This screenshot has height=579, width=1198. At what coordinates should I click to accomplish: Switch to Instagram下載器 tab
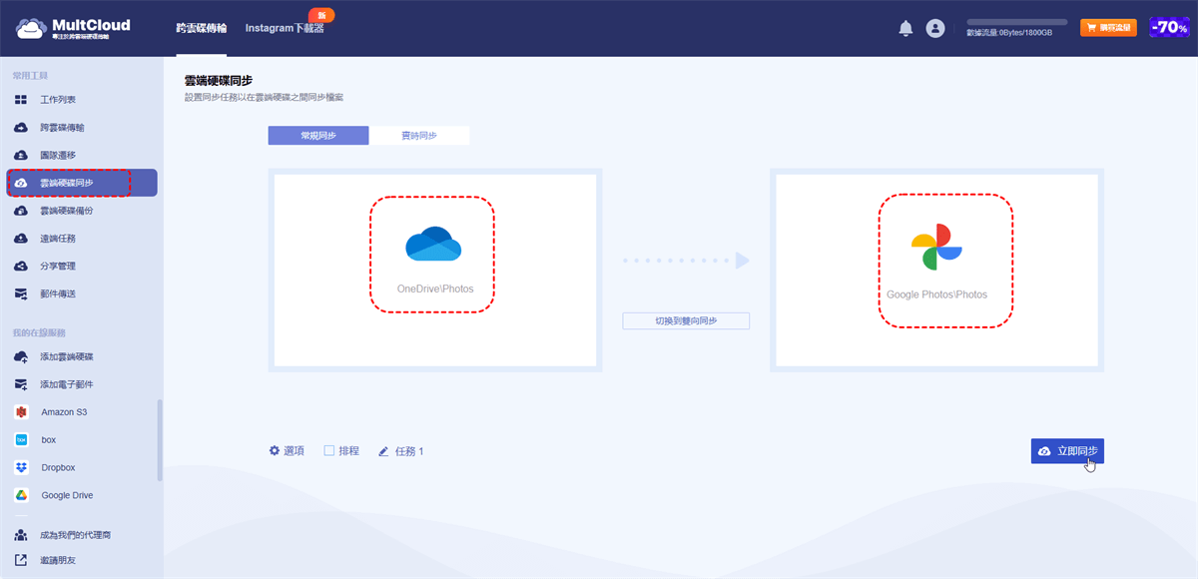tap(285, 29)
